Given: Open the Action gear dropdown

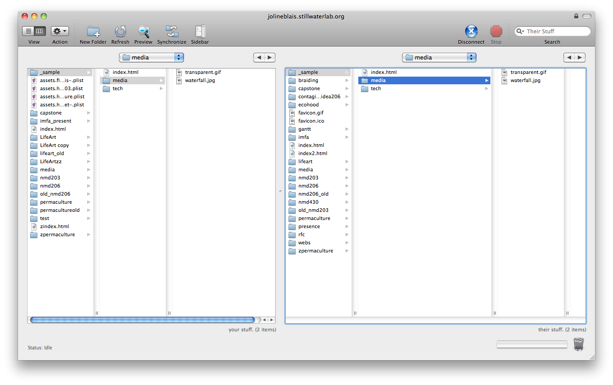Looking at the screenshot, I should pyautogui.click(x=59, y=31).
